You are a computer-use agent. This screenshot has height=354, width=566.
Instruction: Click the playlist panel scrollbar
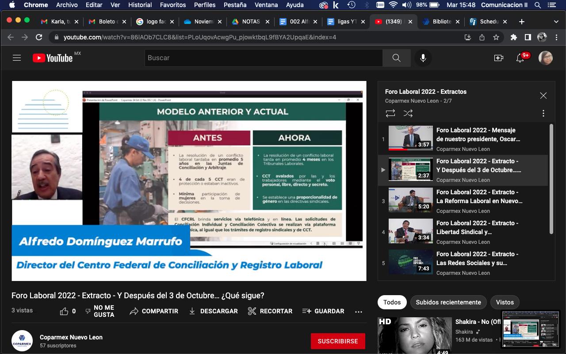click(551, 179)
